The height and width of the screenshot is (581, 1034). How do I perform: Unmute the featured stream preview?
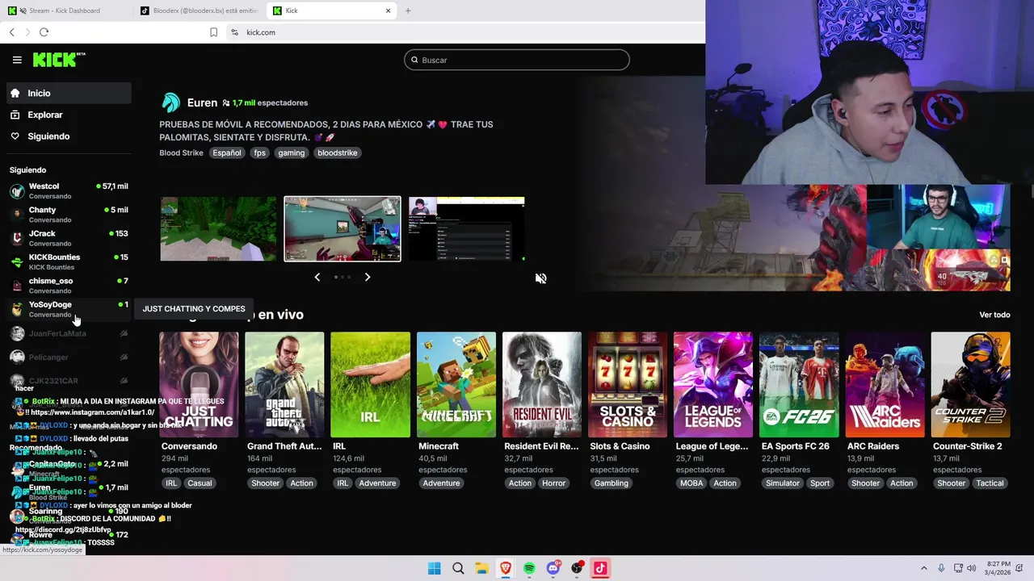click(x=540, y=278)
